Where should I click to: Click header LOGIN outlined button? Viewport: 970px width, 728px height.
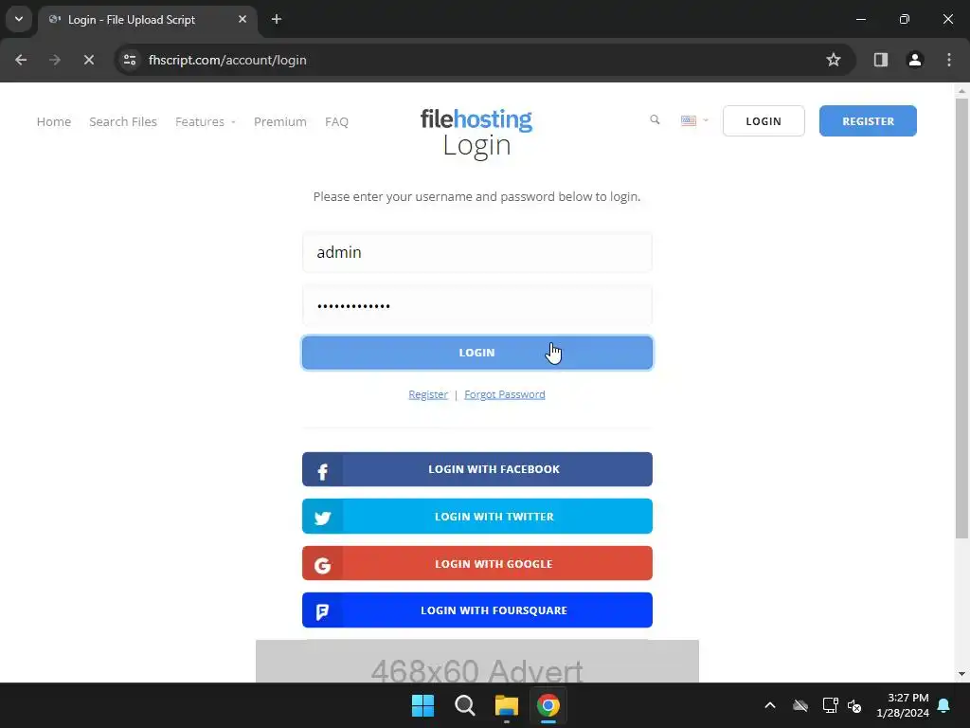pos(763,121)
